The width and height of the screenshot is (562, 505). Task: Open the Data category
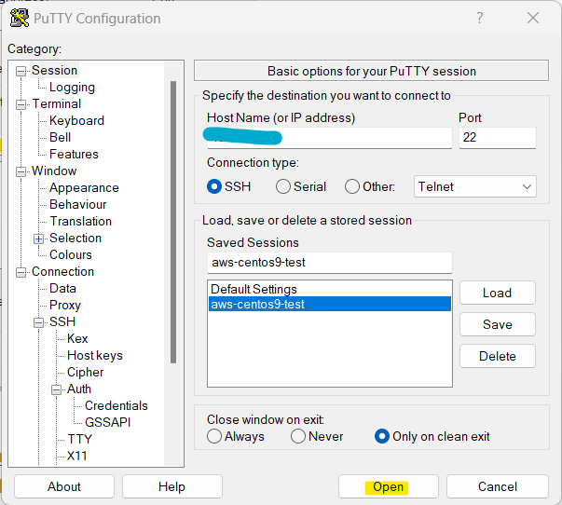(x=62, y=289)
